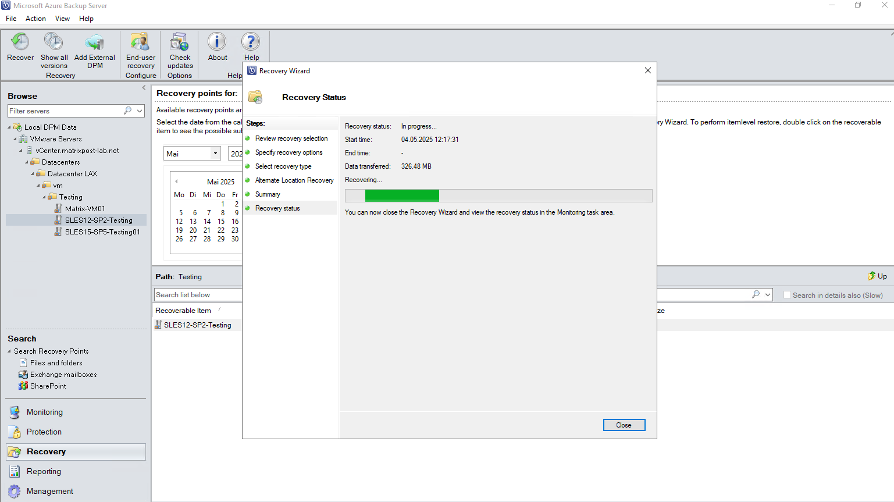Select Recovery navigation item
The width and height of the screenshot is (894, 502).
pyautogui.click(x=76, y=452)
